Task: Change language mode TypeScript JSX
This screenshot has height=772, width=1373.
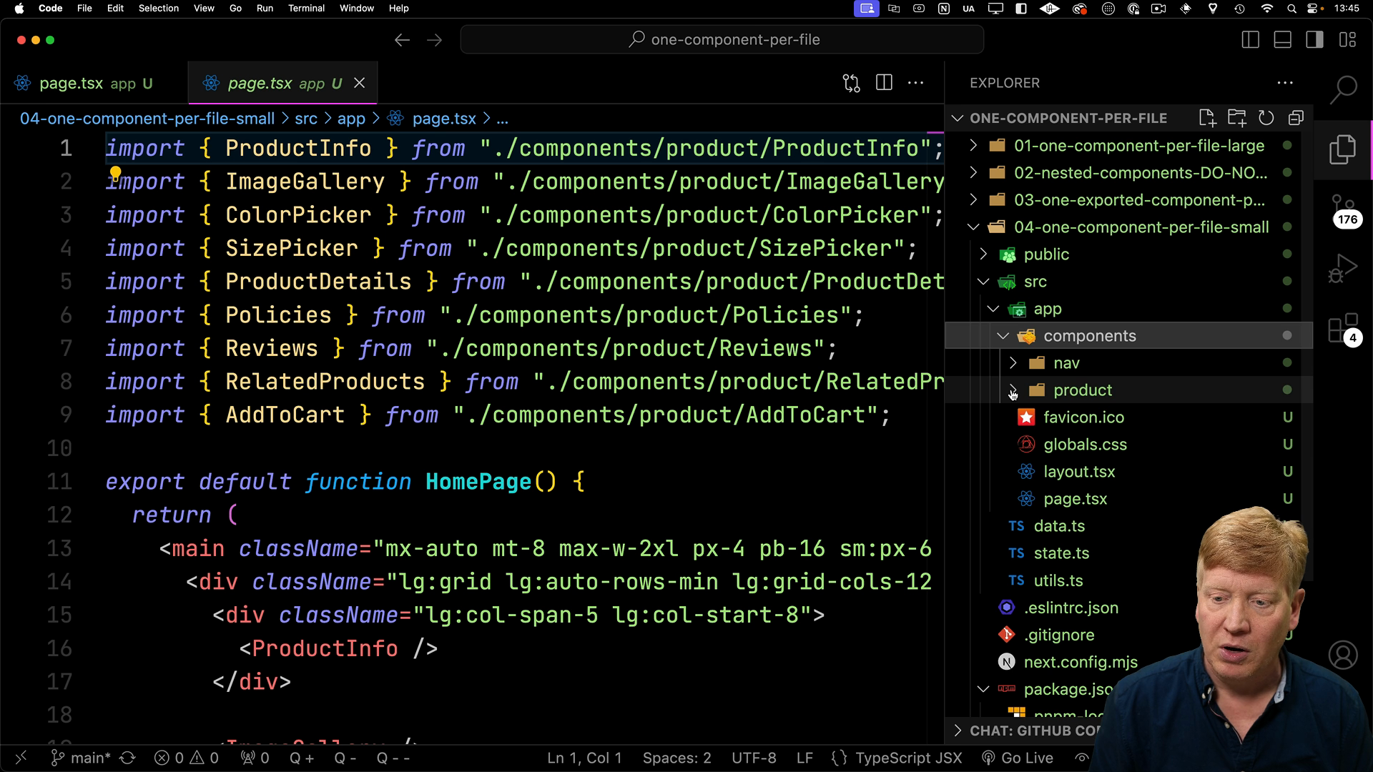Action: (908, 758)
